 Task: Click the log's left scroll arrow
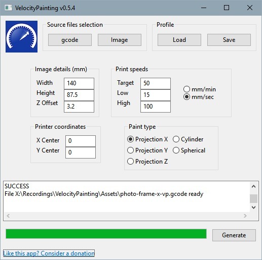[8, 216]
